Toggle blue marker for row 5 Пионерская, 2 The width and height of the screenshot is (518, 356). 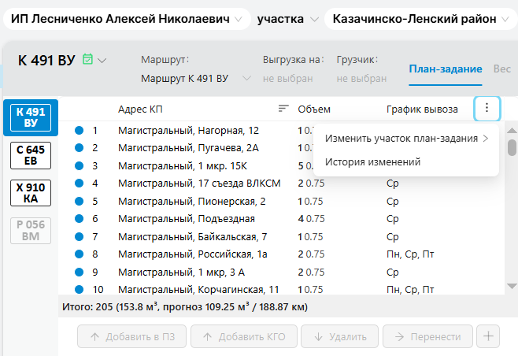click(79, 201)
